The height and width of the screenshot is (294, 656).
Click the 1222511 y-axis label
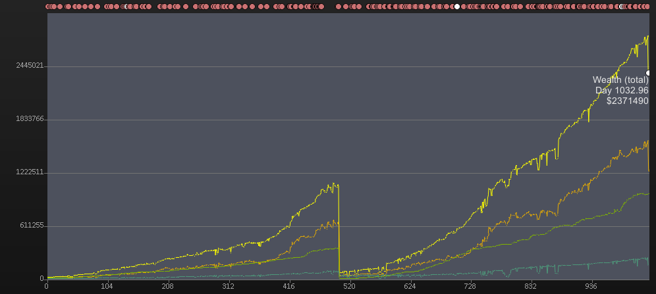point(30,172)
